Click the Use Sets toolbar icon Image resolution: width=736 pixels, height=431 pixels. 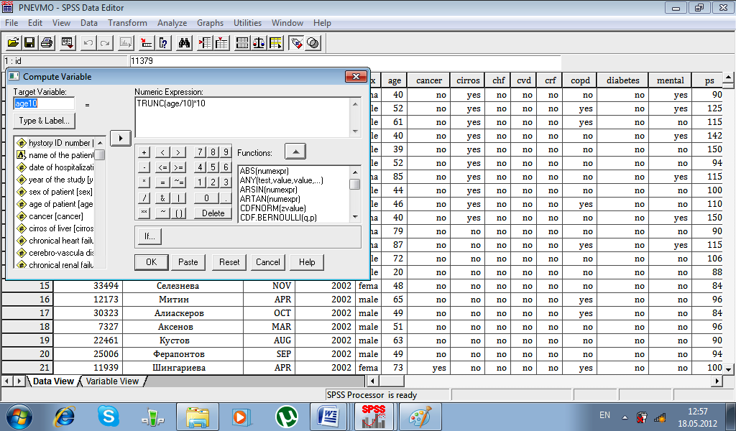coord(313,43)
